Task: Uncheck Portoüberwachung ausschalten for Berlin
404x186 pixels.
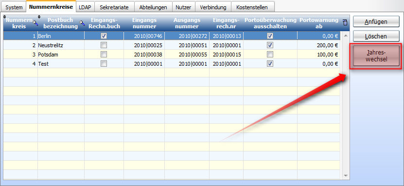Action: click(x=270, y=36)
